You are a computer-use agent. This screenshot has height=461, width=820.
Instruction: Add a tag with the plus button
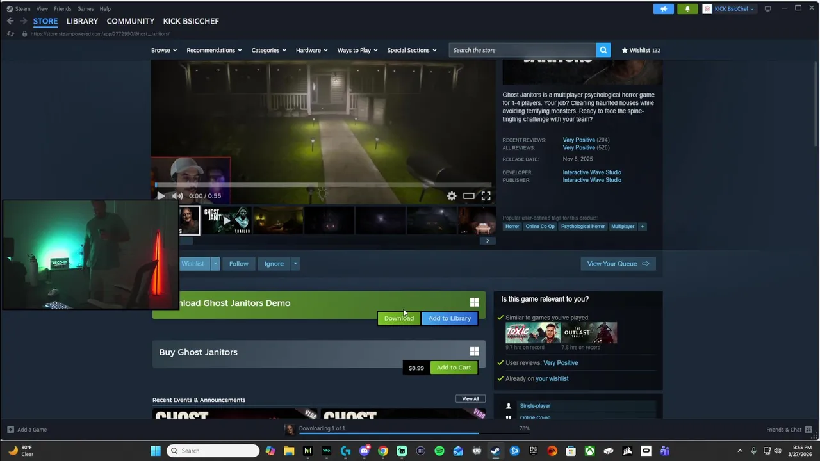coord(642,226)
